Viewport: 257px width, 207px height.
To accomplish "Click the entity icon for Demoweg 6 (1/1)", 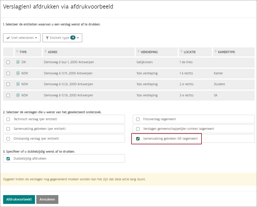I will pos(18,73).
